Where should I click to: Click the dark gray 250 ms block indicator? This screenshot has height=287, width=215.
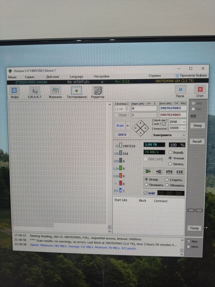(x=121, y=161)
